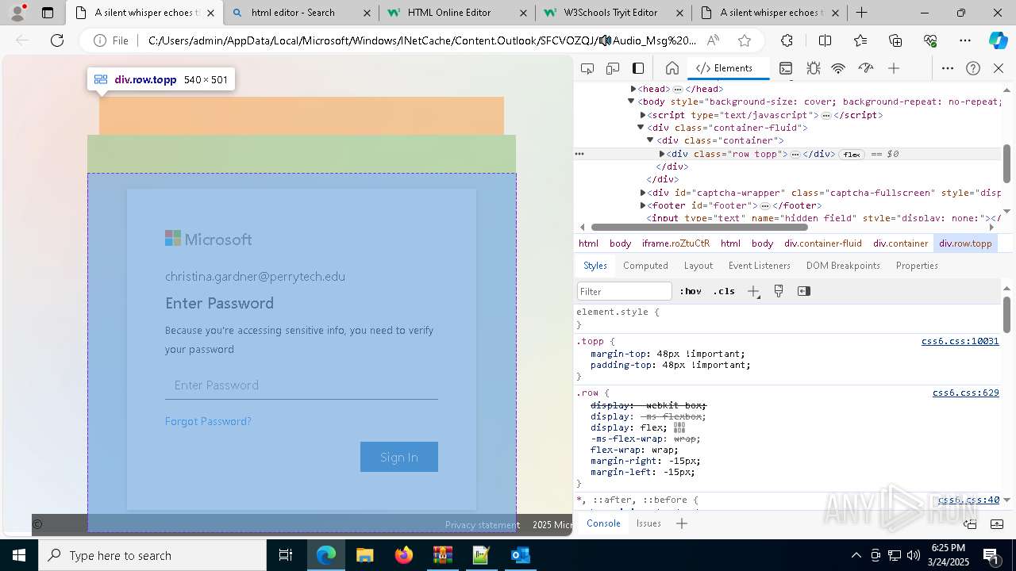This screenshot has height=571, width=1016.
Task: Click the Sign In button
Action: 399,457
